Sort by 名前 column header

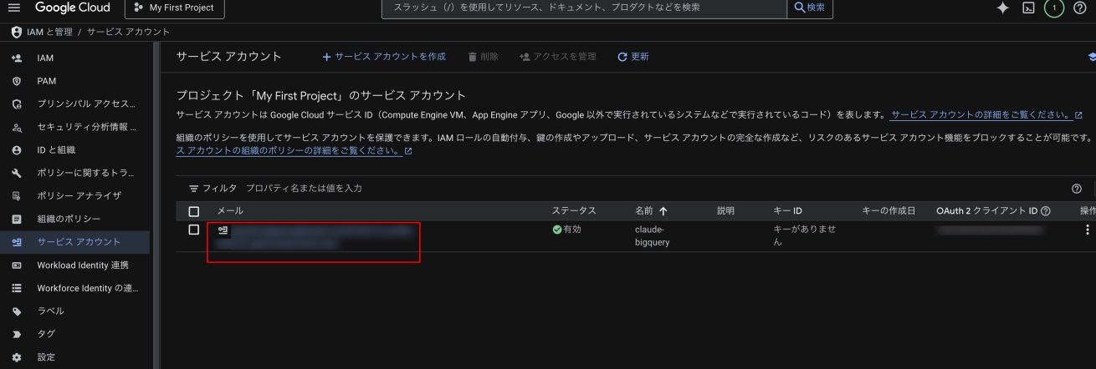651,211
